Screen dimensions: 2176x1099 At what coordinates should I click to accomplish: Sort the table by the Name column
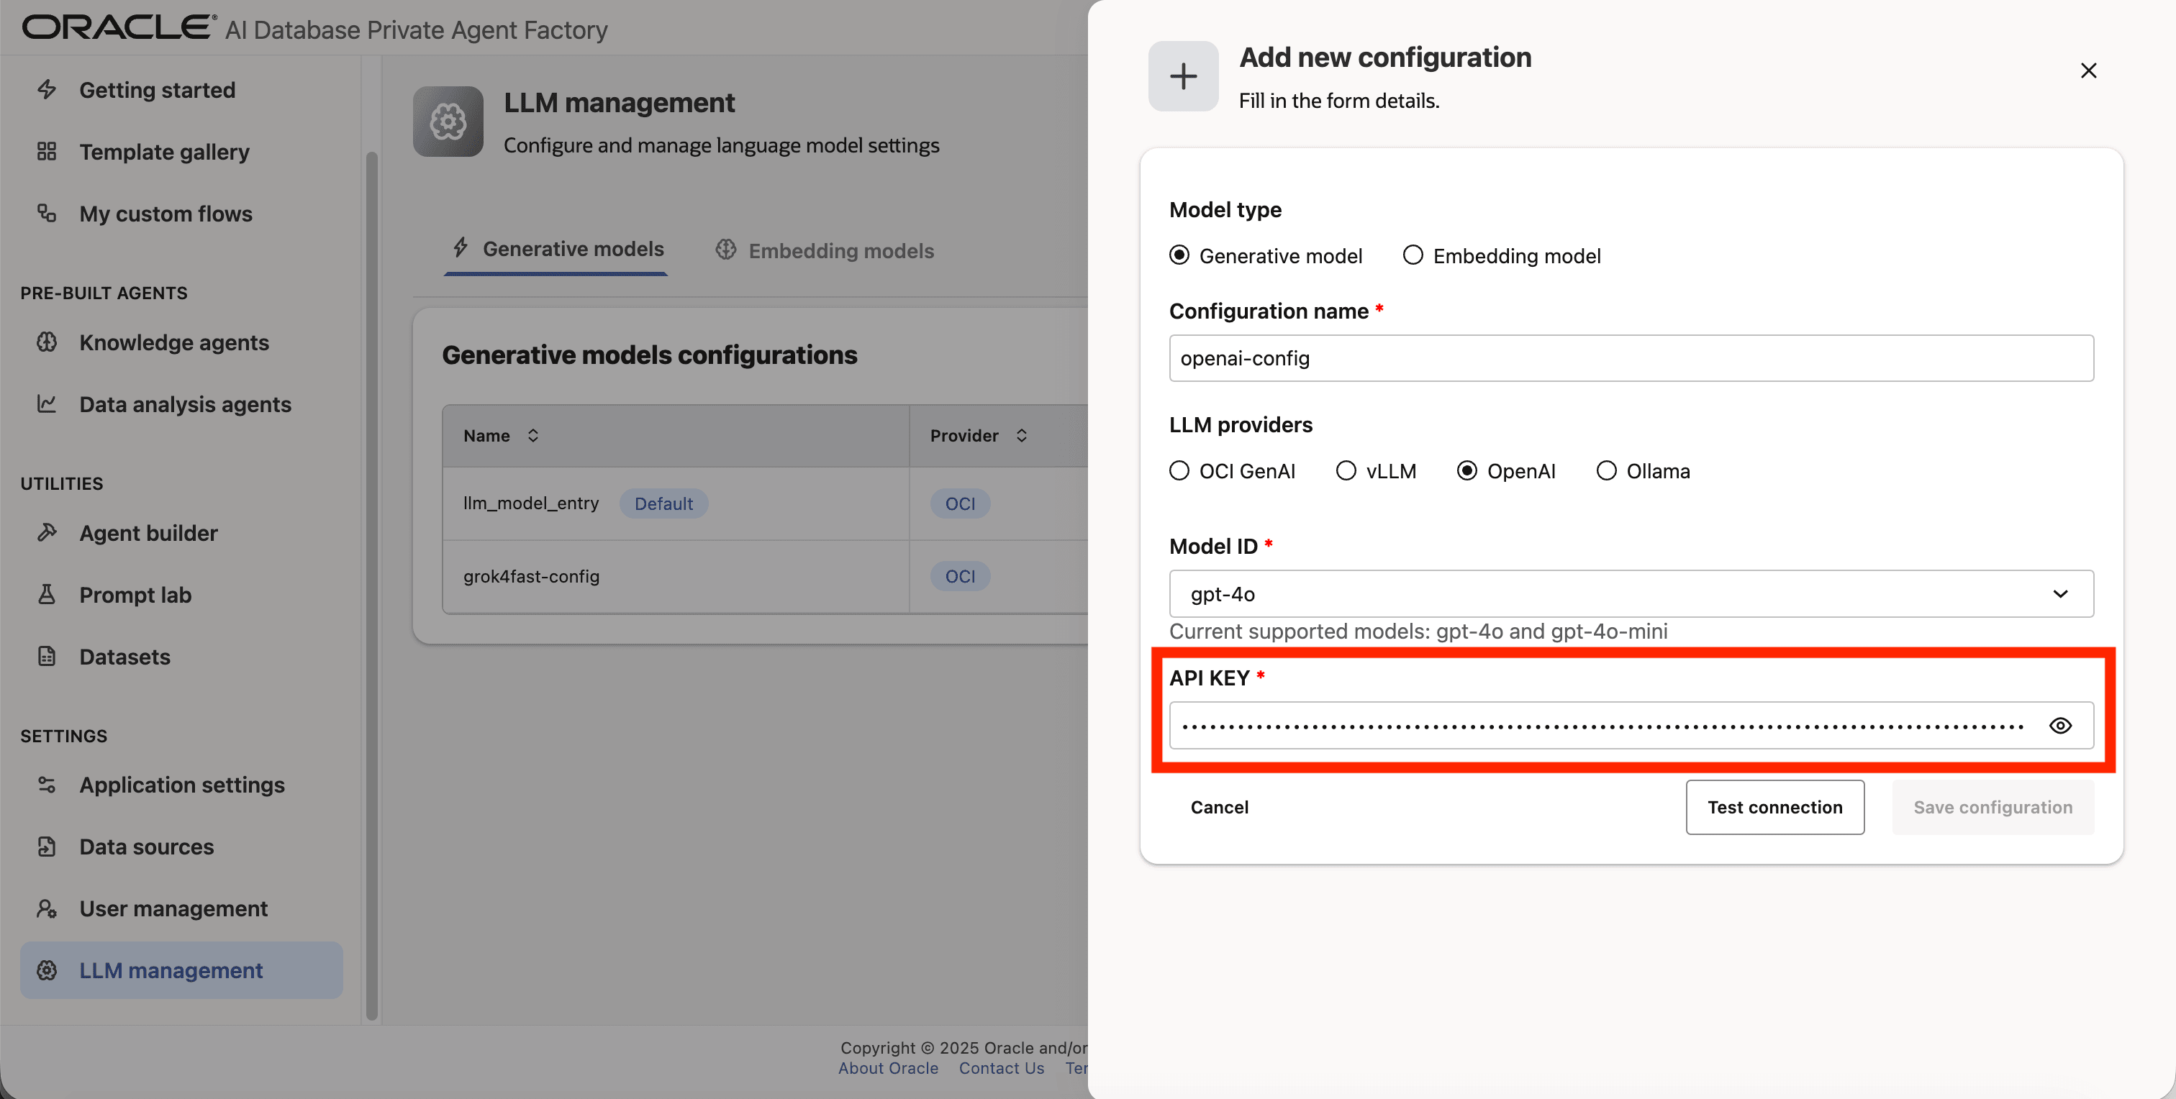[532, 436]
